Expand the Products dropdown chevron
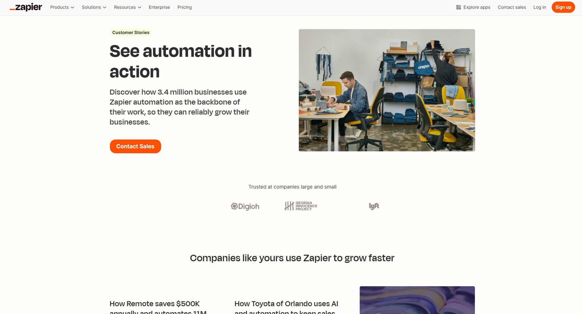 pyautogui.click(x=72, y=7)
